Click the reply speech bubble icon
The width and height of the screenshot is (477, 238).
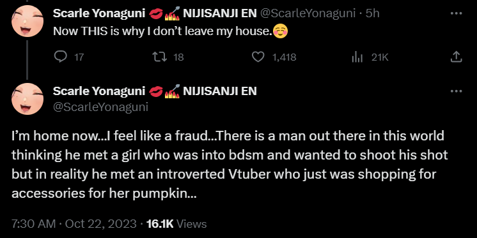(60, 57)
